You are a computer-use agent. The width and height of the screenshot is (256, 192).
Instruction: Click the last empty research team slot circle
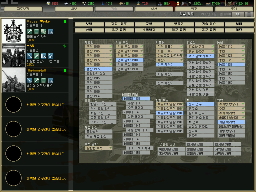point(13,178)
